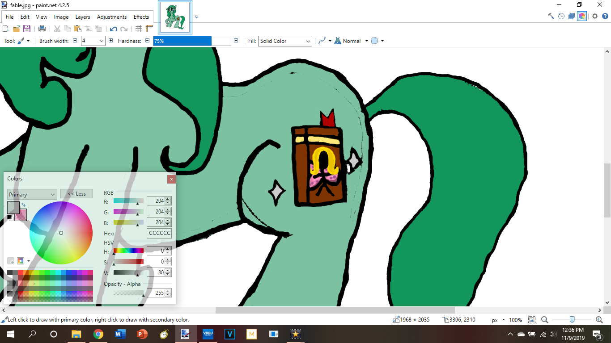611x343 pixels.
Task: Toggle the Colors window button
Action: pos(582,16)
